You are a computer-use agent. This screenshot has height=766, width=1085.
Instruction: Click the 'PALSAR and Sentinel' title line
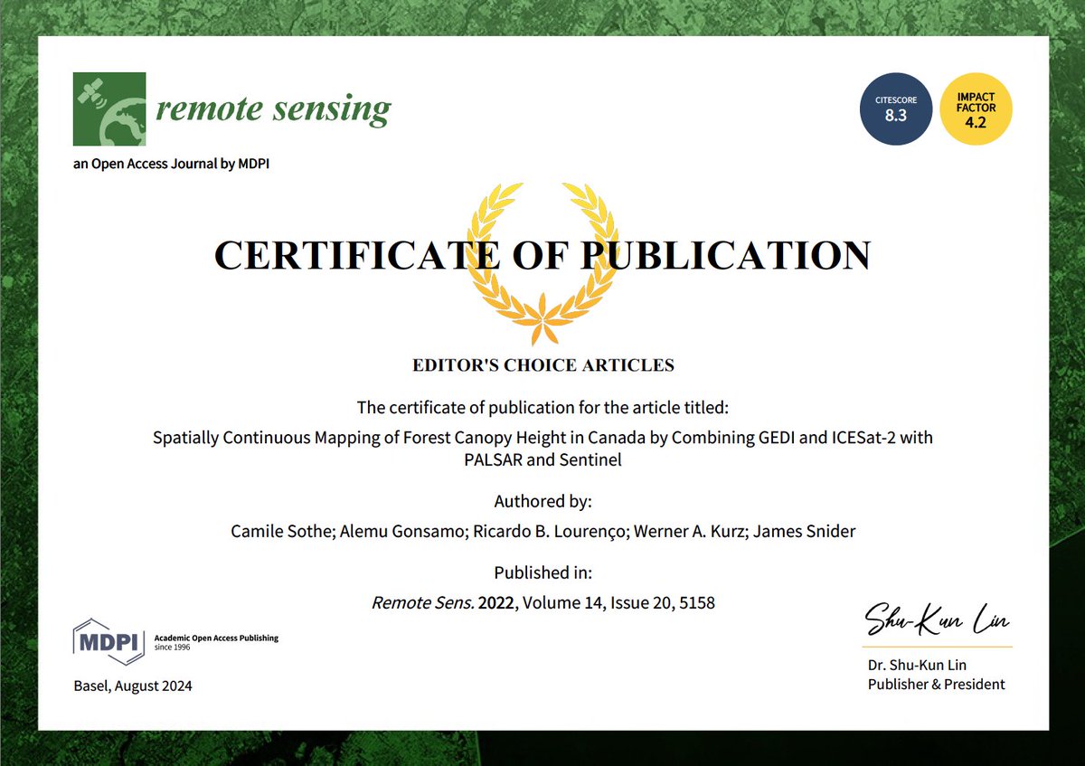542,460
